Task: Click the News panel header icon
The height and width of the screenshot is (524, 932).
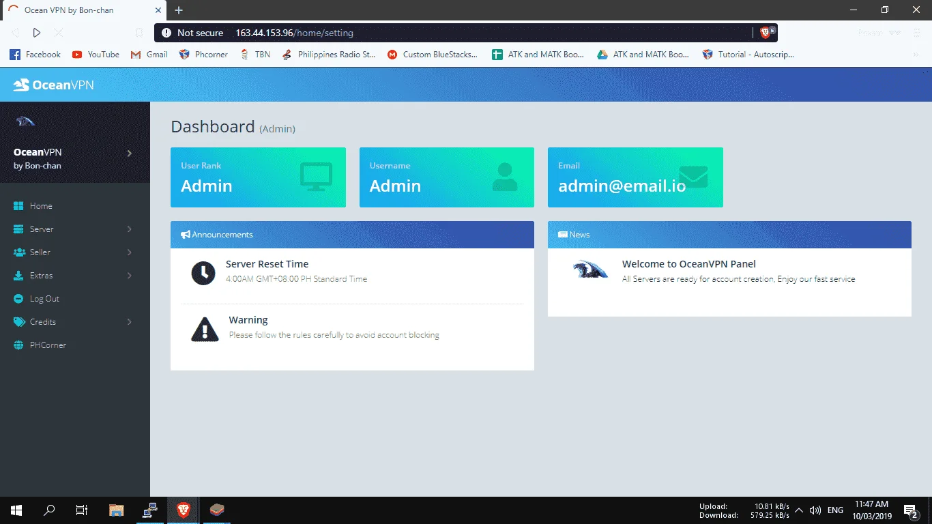Action: 563,235
